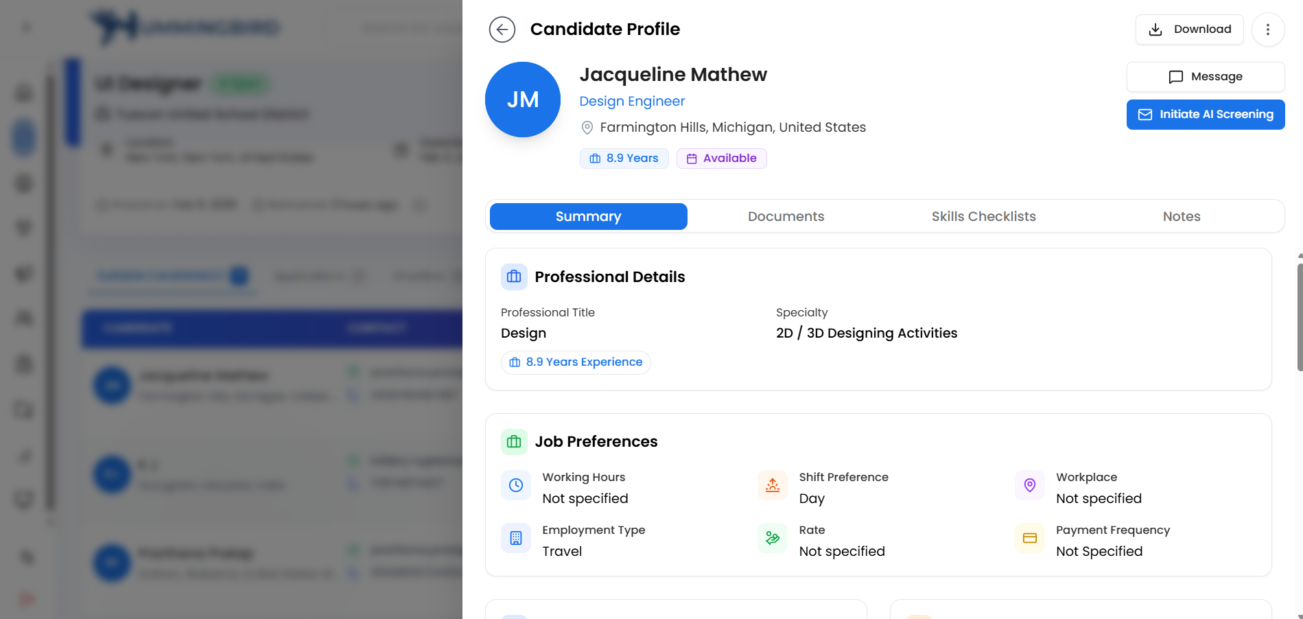This screenshot has width=1303, height=619.
Task: Click Initiate AI Screening button
Action: [1205, 115]
